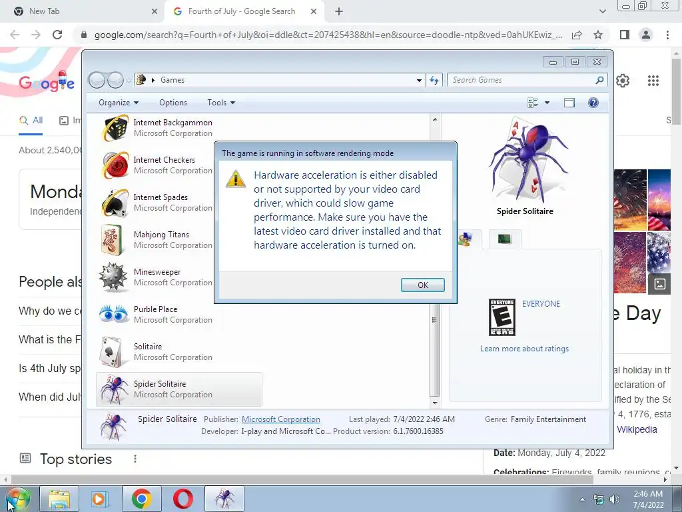Click the Microsoft Corporation publisher link
The image size is (682, 512).
tap(280, 419)
